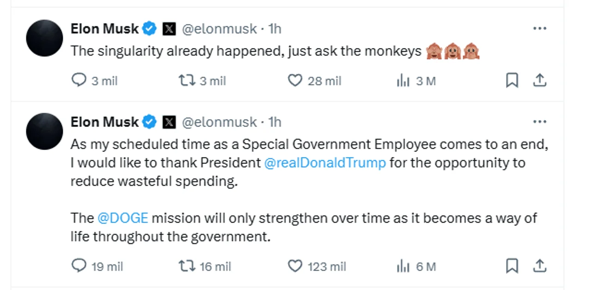Reply to the Special Government Employee tweet
Viewport: 591px width, 290px height.
pos(79,266)
